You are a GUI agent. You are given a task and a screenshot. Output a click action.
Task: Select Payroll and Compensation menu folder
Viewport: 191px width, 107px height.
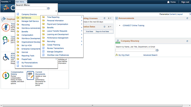pos(58,24)
